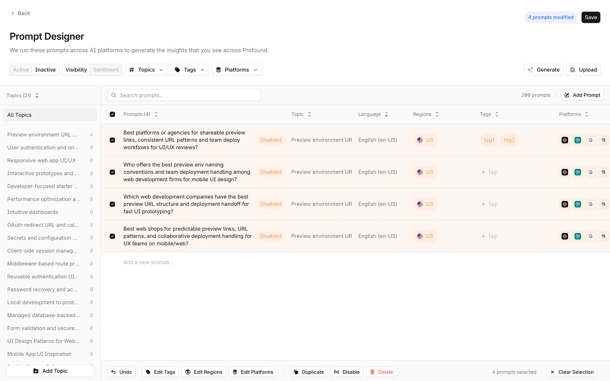Image resolution: width=610 pixels, height=381 pixels.
Task: Click the orange tag1 chip
Action: [x=489, y=140]
